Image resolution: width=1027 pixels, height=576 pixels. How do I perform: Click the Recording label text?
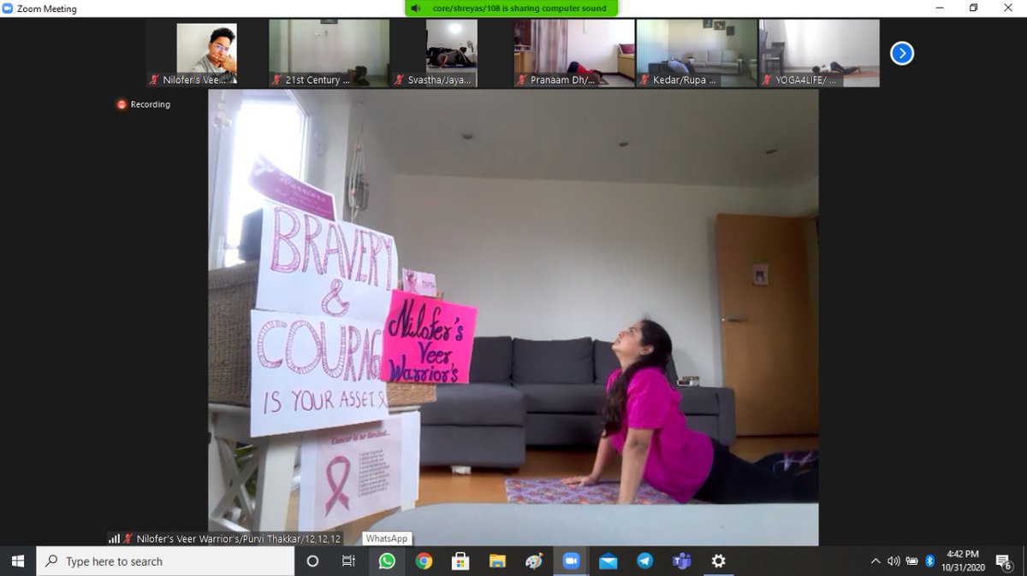150,104
